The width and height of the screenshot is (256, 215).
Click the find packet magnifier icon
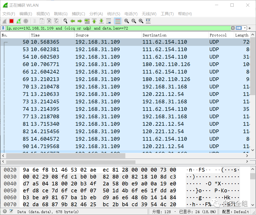65,21
